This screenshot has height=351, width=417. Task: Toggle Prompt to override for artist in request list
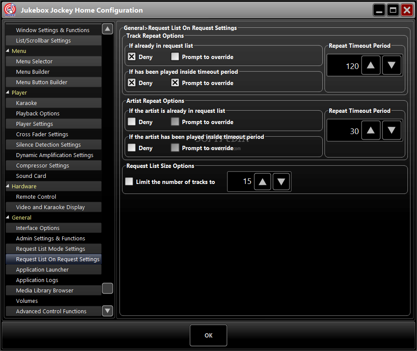coord(175,121)
